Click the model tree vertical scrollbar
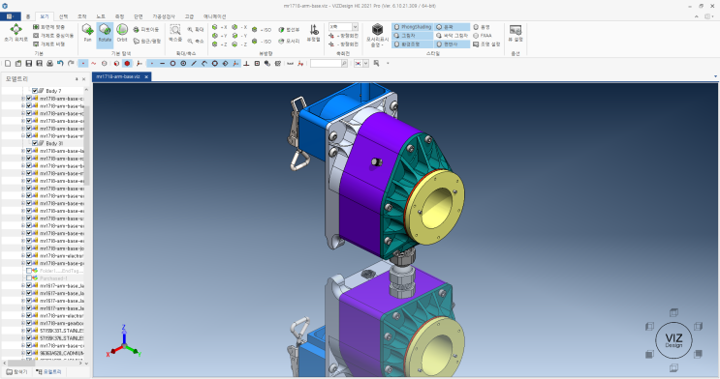The height and width of the screenshot is (379, 720). [86, 146]
